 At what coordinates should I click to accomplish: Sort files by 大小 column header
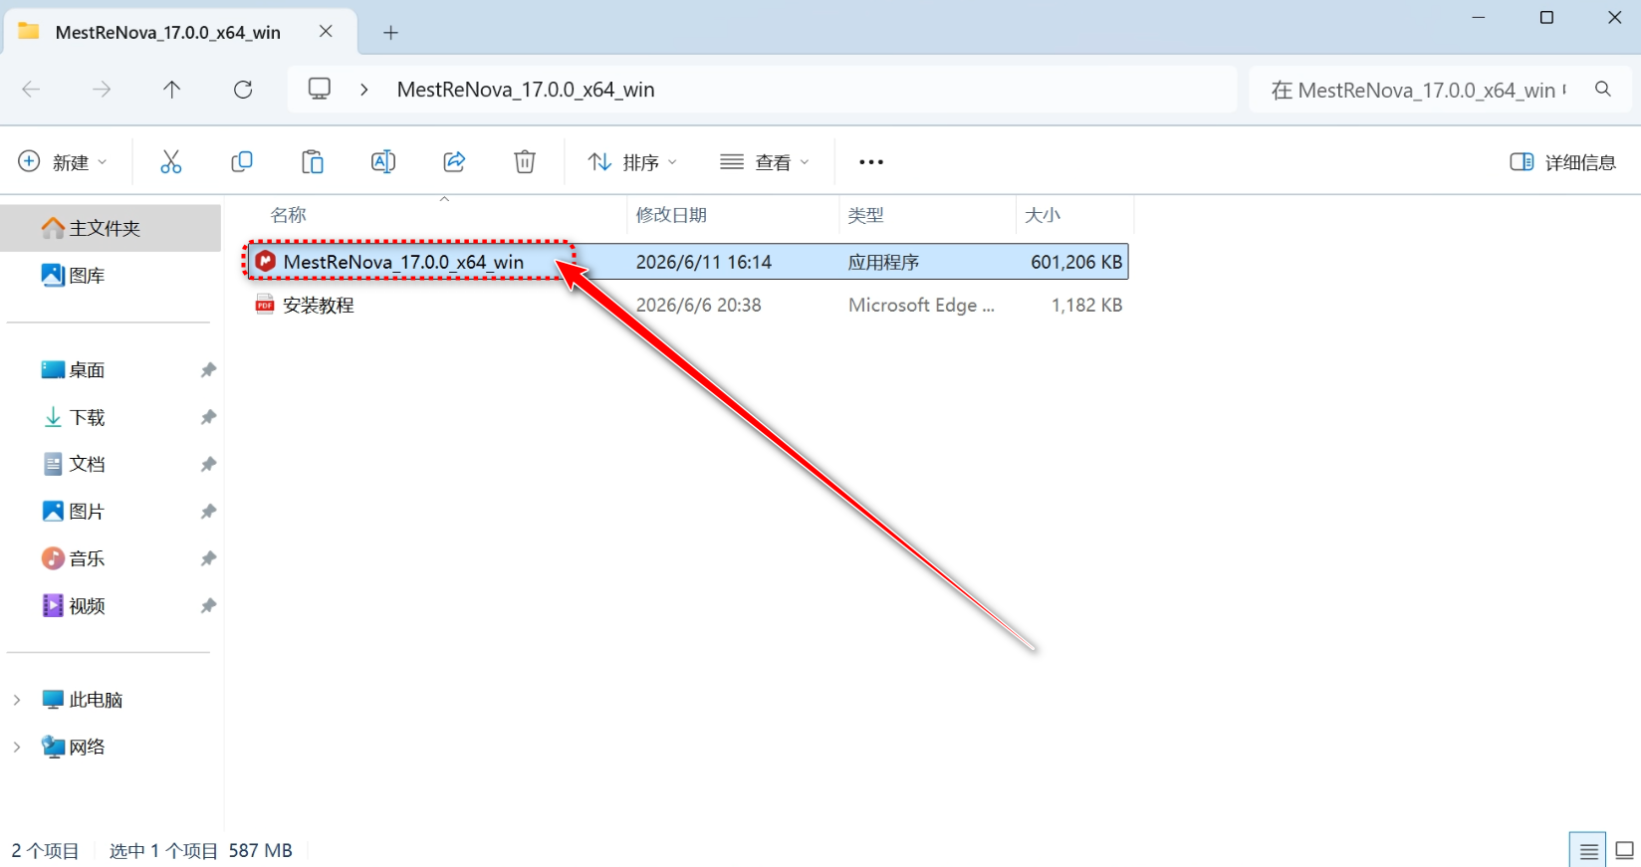click(1043, 215)
